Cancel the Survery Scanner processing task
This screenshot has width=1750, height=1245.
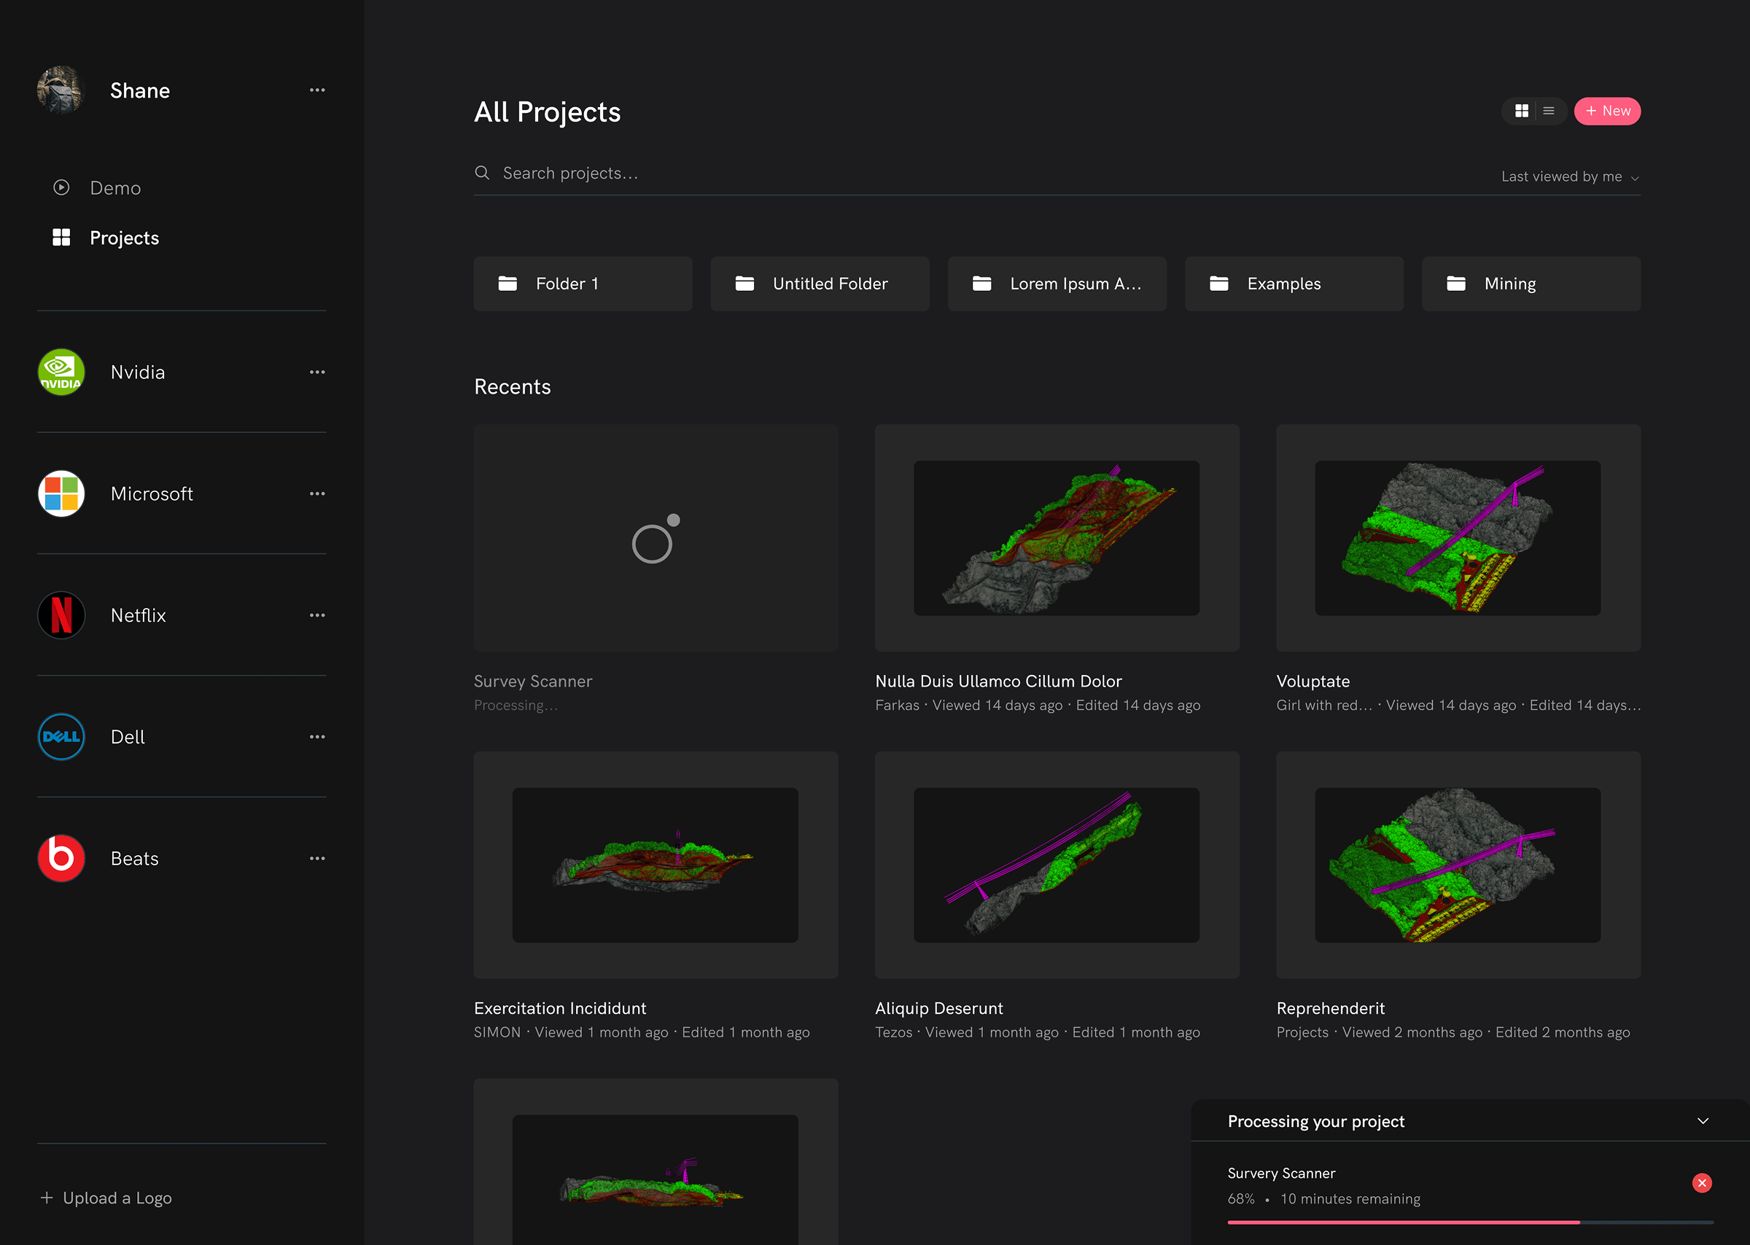[x=1702, y=1183]
